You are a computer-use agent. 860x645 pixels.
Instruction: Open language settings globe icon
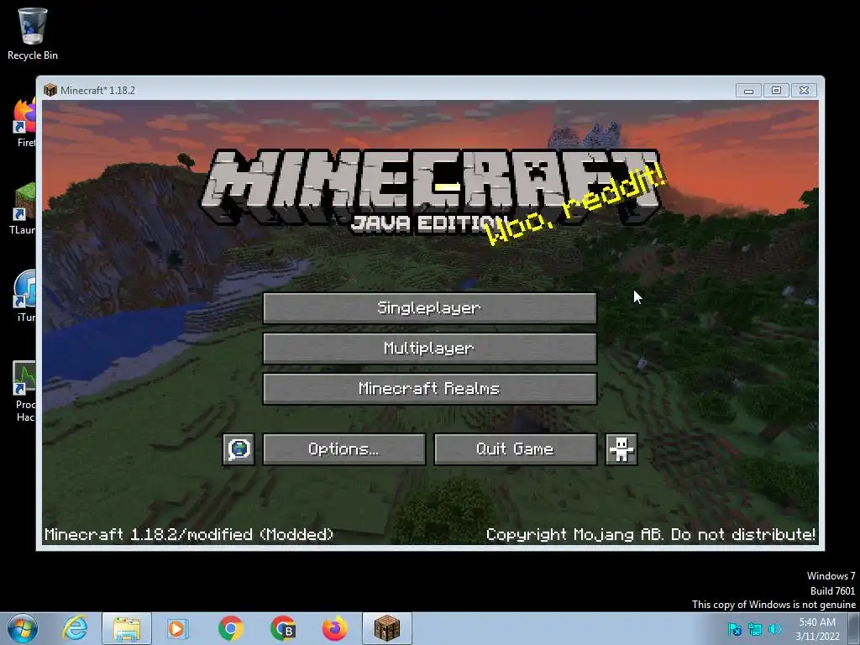point(239,449)
